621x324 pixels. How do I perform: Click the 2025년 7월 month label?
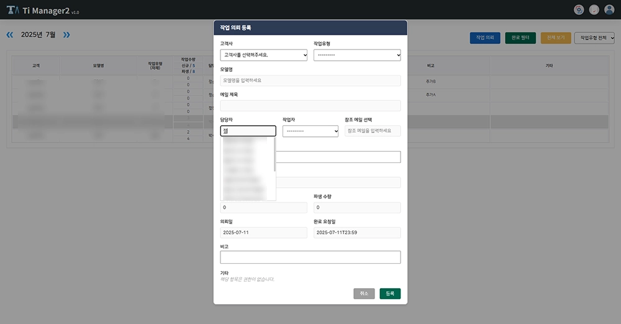tap(38, 35)
